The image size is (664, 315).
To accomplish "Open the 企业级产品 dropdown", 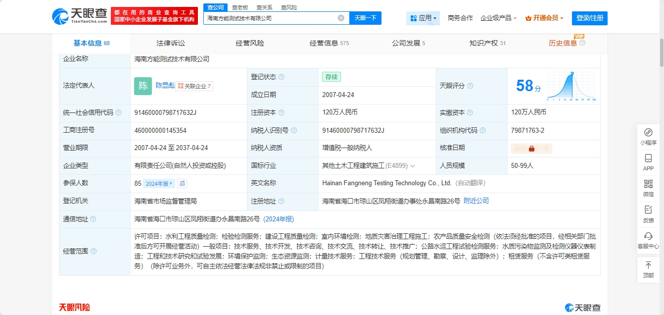I will 498,18.
